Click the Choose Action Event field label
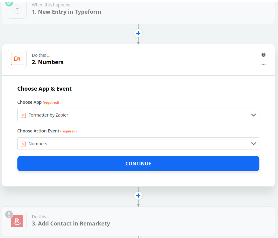278x238 pixels. pyautogui.click(x=38, y=131)
